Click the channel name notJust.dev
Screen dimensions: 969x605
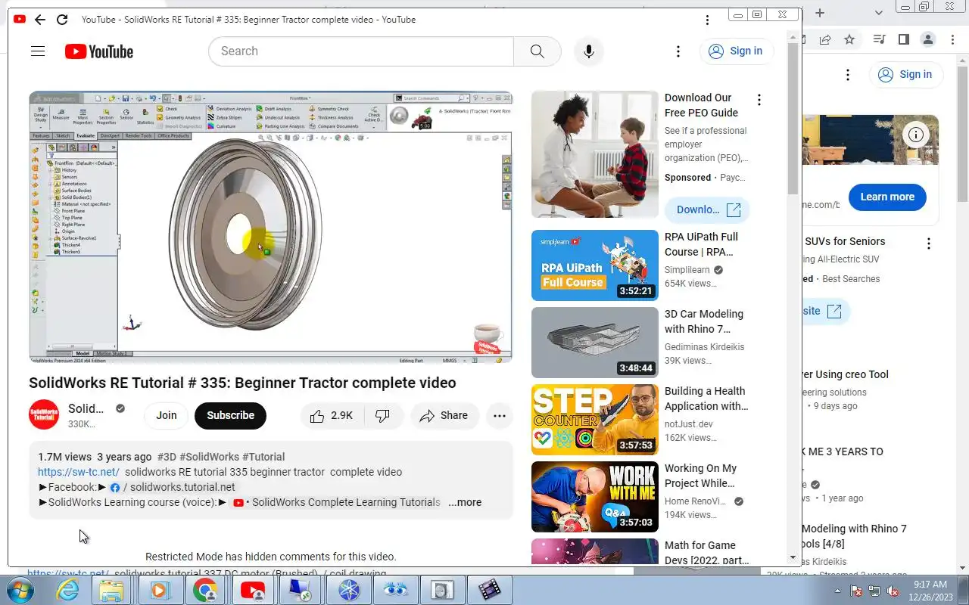pos(689,424)
